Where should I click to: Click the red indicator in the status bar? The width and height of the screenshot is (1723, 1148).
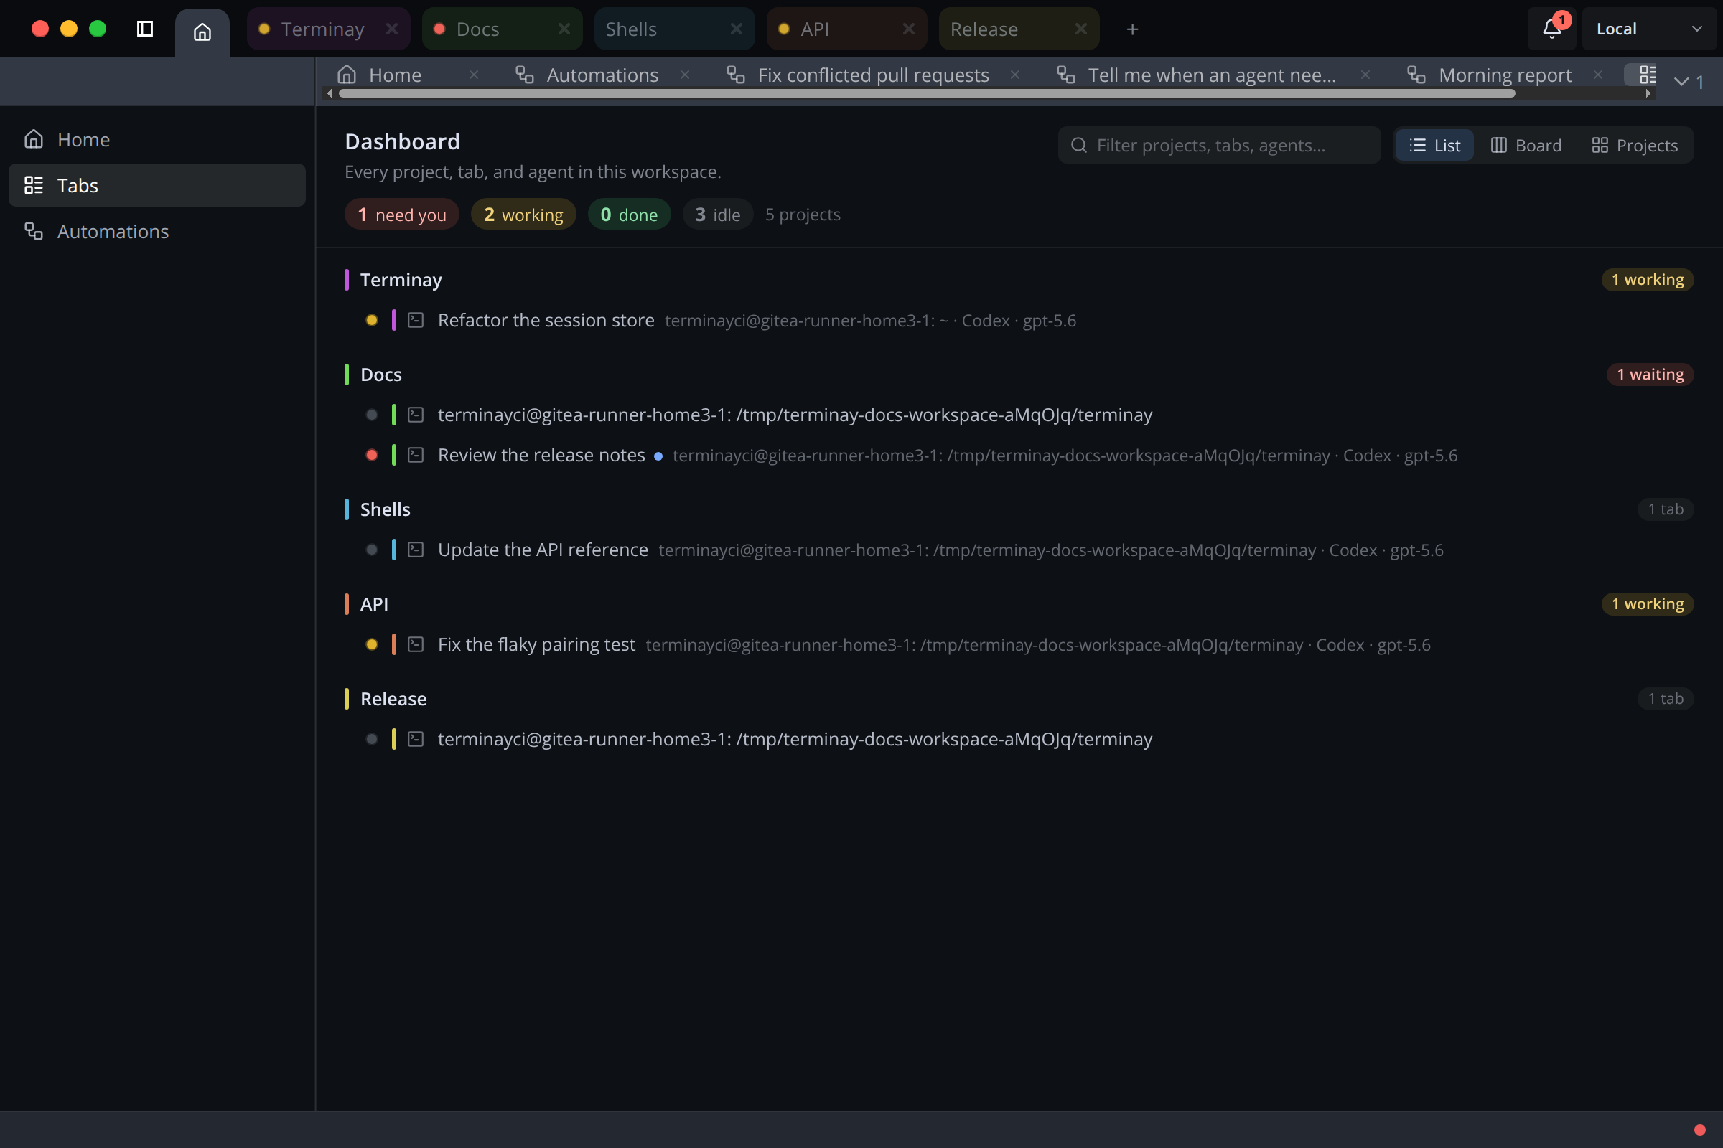[x=1699, y=1129]
